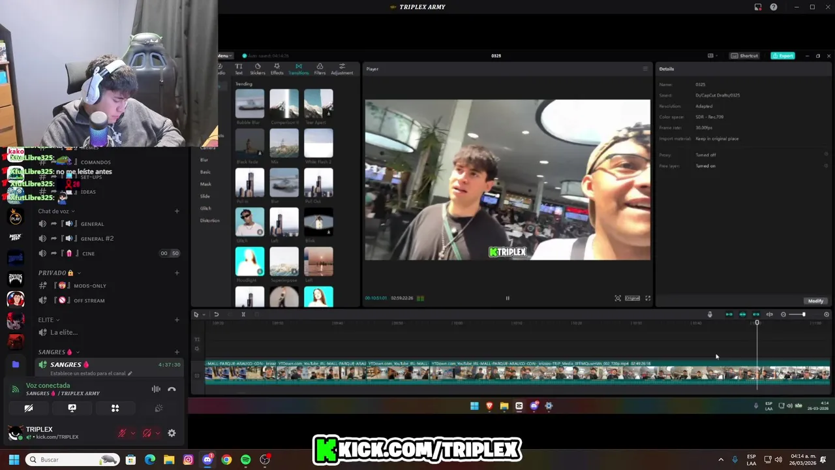The width and height of the screenshot is (835, 470).
Task: Select the Black Fade transition thumbnail
Action: point(250,143)
